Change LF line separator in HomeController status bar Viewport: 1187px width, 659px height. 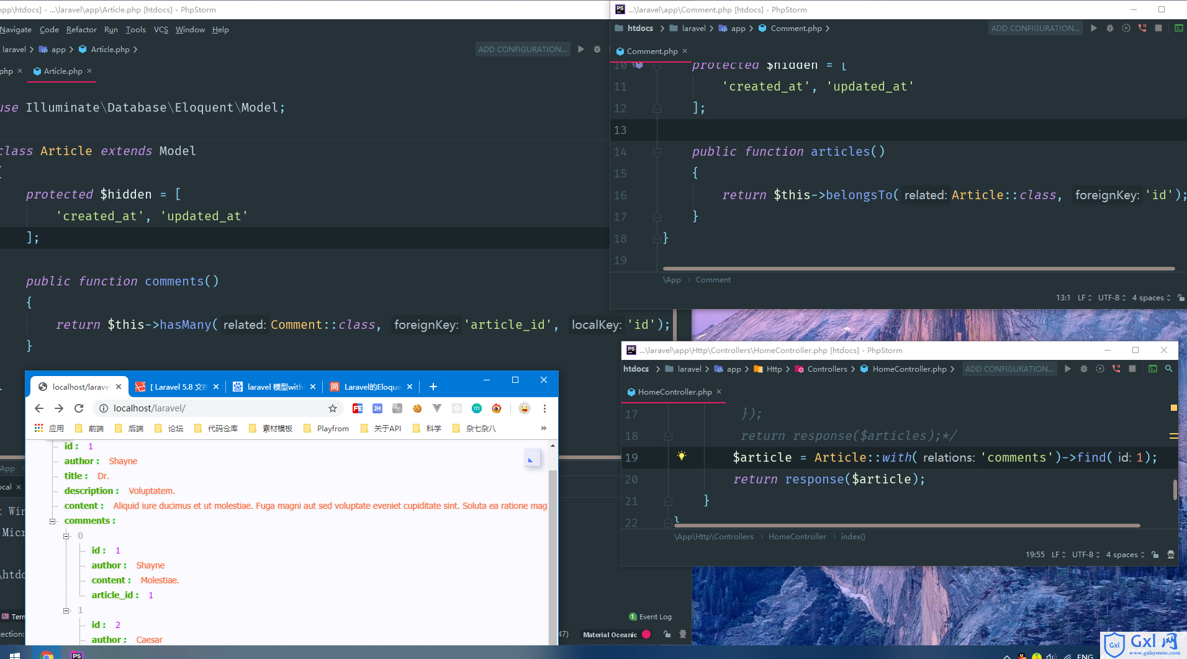pos(1058,554)
